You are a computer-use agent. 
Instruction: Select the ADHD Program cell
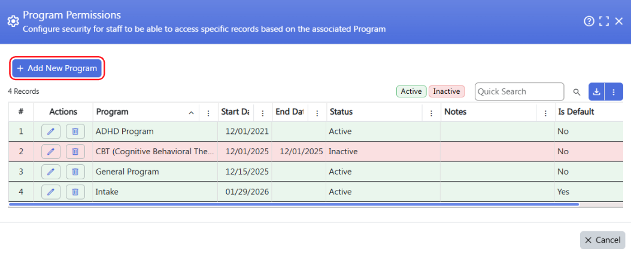[x=155, y=131]
